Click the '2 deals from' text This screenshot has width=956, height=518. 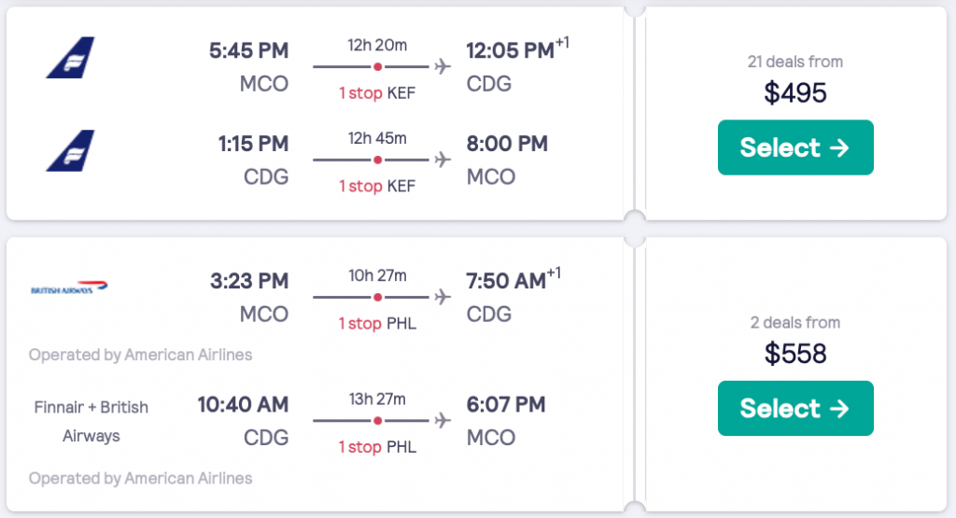tap(795, 323)
